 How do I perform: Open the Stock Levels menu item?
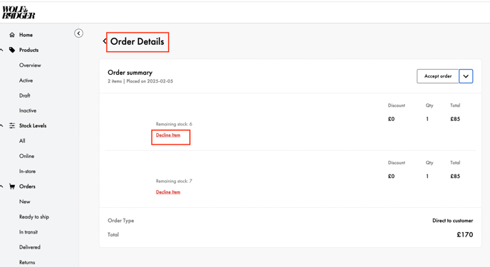(x=33, y=125)
